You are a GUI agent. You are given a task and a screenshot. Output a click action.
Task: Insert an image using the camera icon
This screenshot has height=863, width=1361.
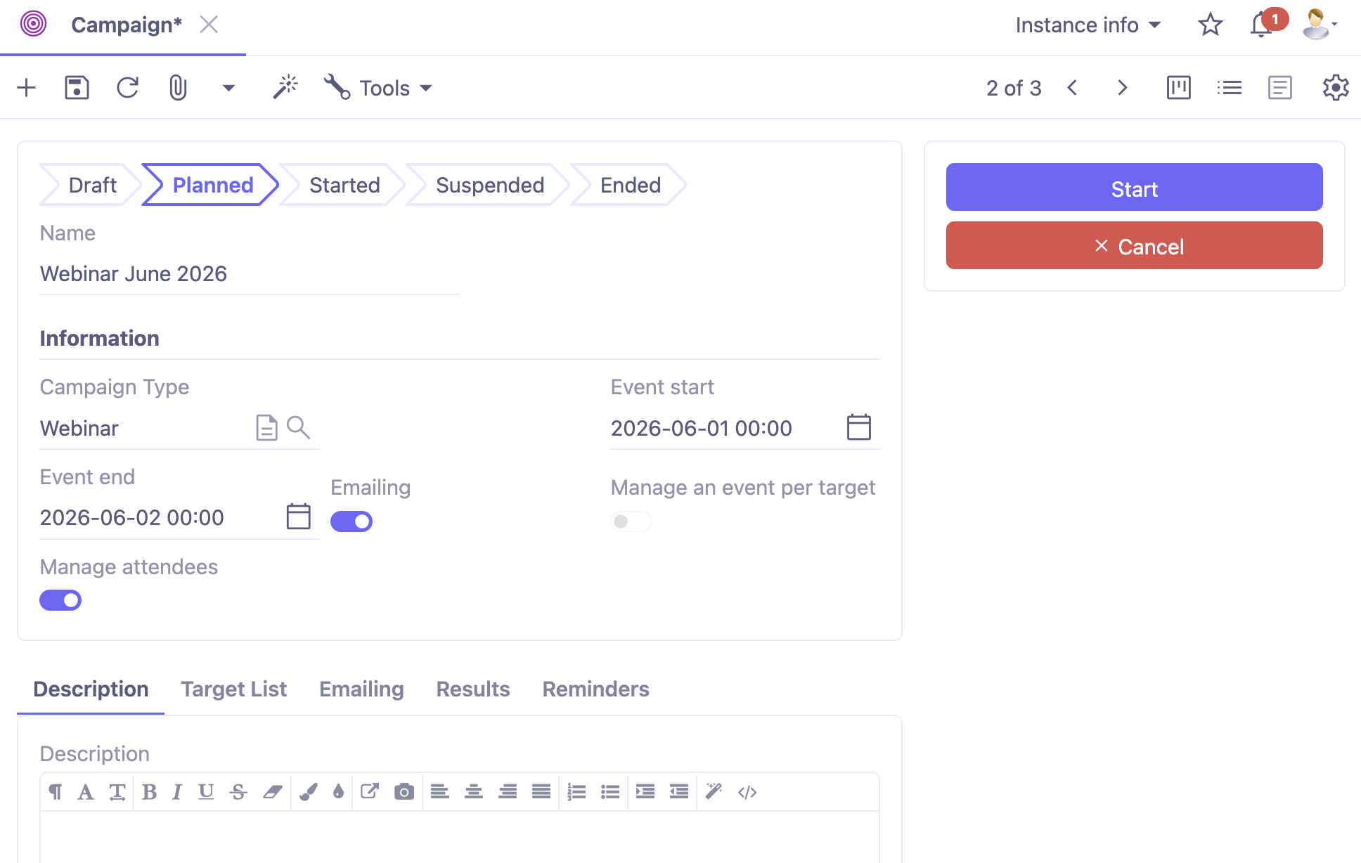(404, 791)
